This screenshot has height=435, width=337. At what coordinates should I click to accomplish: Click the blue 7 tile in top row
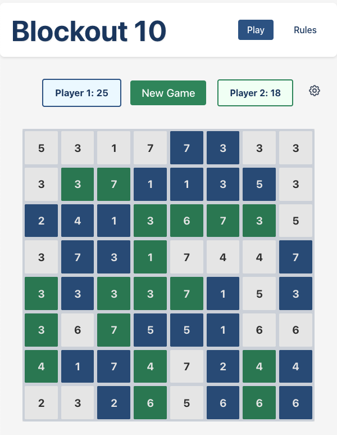[x=186, y=149]
